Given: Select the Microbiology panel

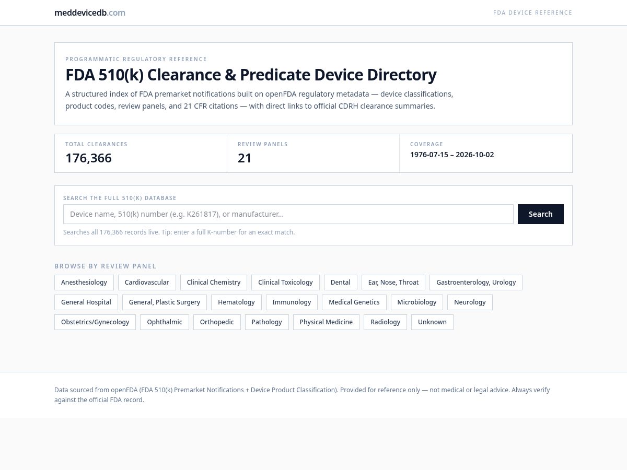Looking at the screenshot, I should click(417, 302).
